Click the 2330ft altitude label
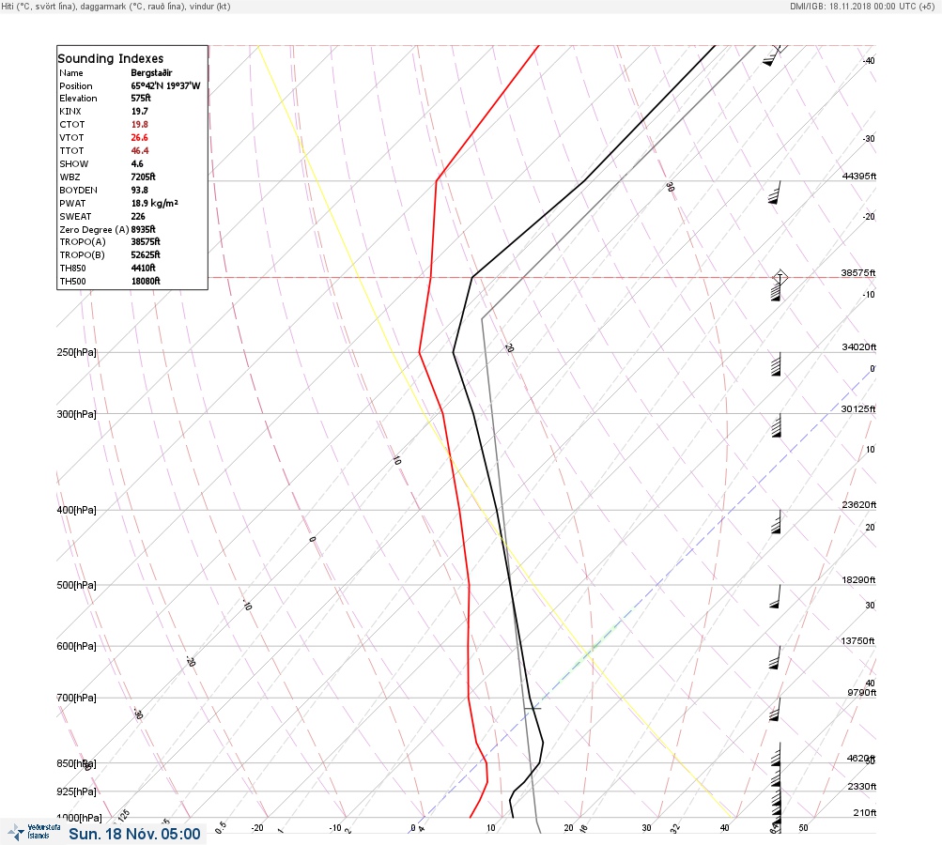Image resolution: width=942 pixels, height=845 pixels. 861,787
